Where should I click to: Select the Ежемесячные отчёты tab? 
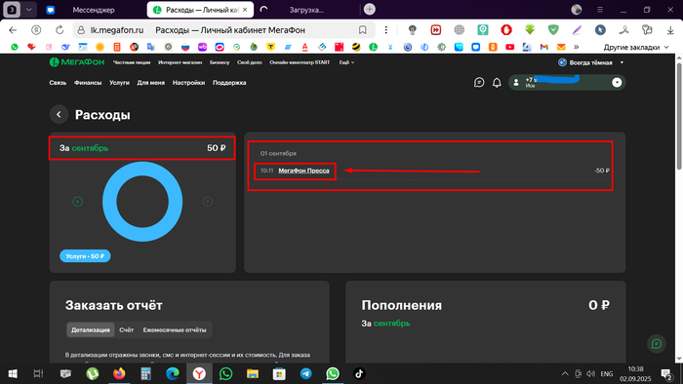click(x=175, y=329)
